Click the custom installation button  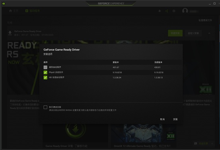point(193,33)
